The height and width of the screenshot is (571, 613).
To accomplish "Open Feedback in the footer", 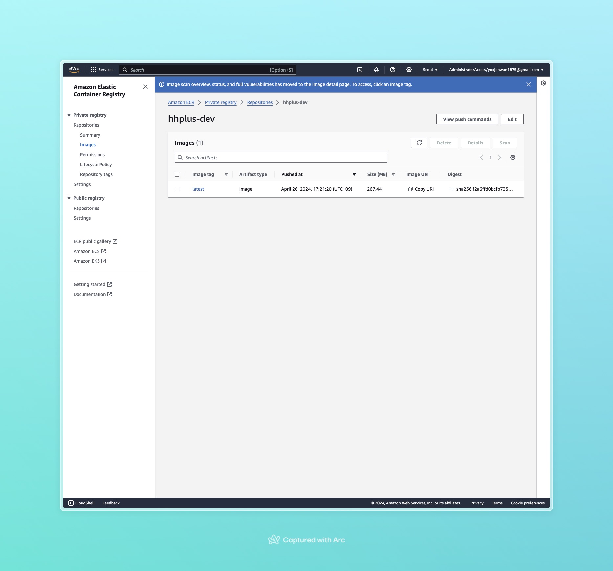I will point(111,503).
